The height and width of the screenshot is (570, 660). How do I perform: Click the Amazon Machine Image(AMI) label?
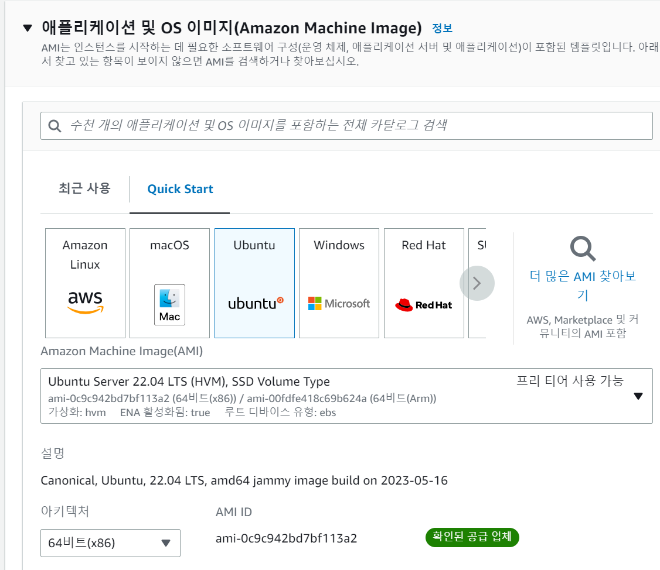coord(122,351)
